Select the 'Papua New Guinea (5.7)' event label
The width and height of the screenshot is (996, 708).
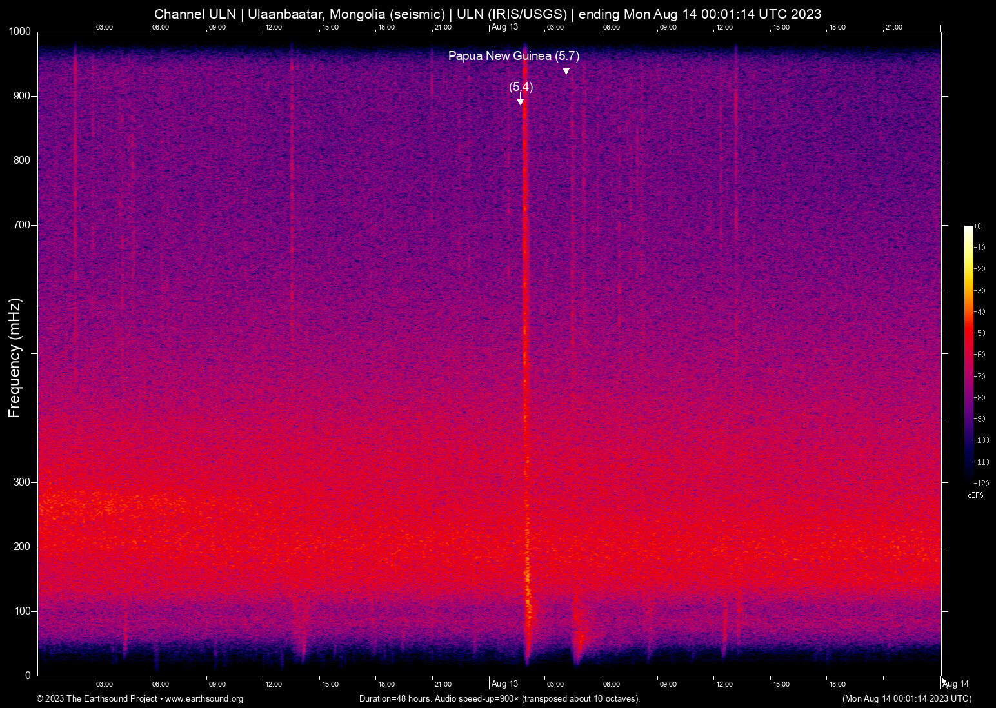[514, 56]
